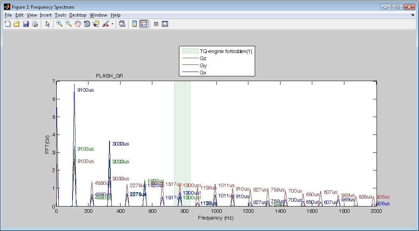Save the figure with the floppy disk icon
This screenshot has height=231, width=419.
click(26, 24)
